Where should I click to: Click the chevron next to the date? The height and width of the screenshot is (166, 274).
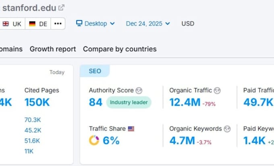click(x=167, y=23)
